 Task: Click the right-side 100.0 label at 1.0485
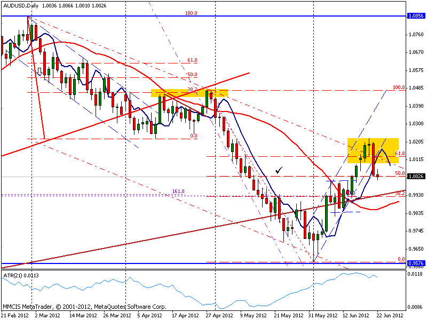click(x=399, y=87)
